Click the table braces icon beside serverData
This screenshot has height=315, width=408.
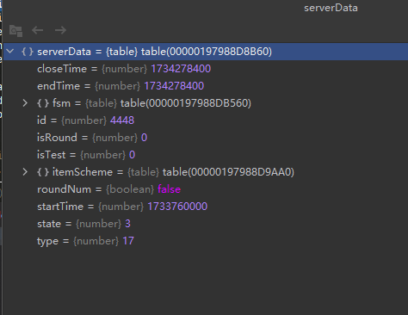(28, 52)
